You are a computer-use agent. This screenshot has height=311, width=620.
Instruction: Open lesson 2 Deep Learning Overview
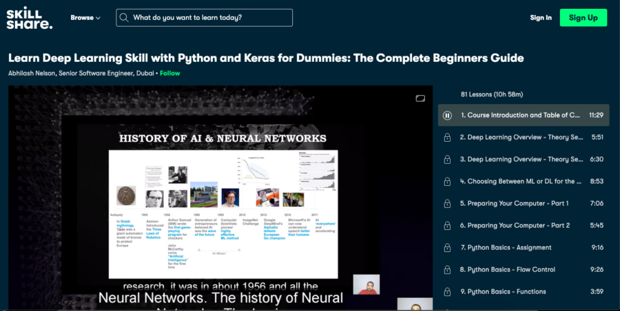click(524, 138)
